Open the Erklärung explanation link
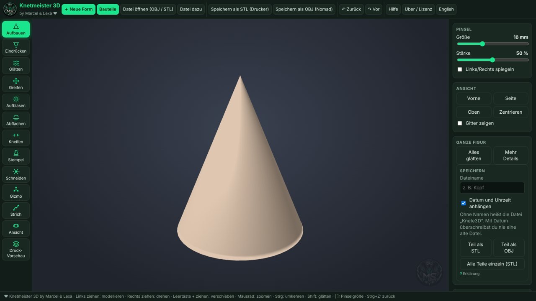Viewport: 536px width, 301px height. tap(470, 274)
